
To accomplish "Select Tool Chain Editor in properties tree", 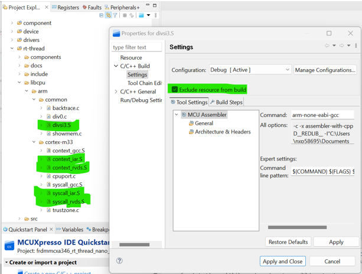I will (x=145, y=83).
